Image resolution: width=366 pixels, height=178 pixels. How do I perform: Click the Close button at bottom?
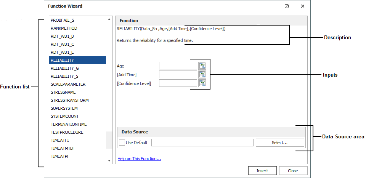(x=293, y=171)
